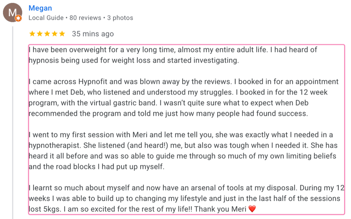
Task: Click the red heart emoji
Action: (x=252, y=209)
